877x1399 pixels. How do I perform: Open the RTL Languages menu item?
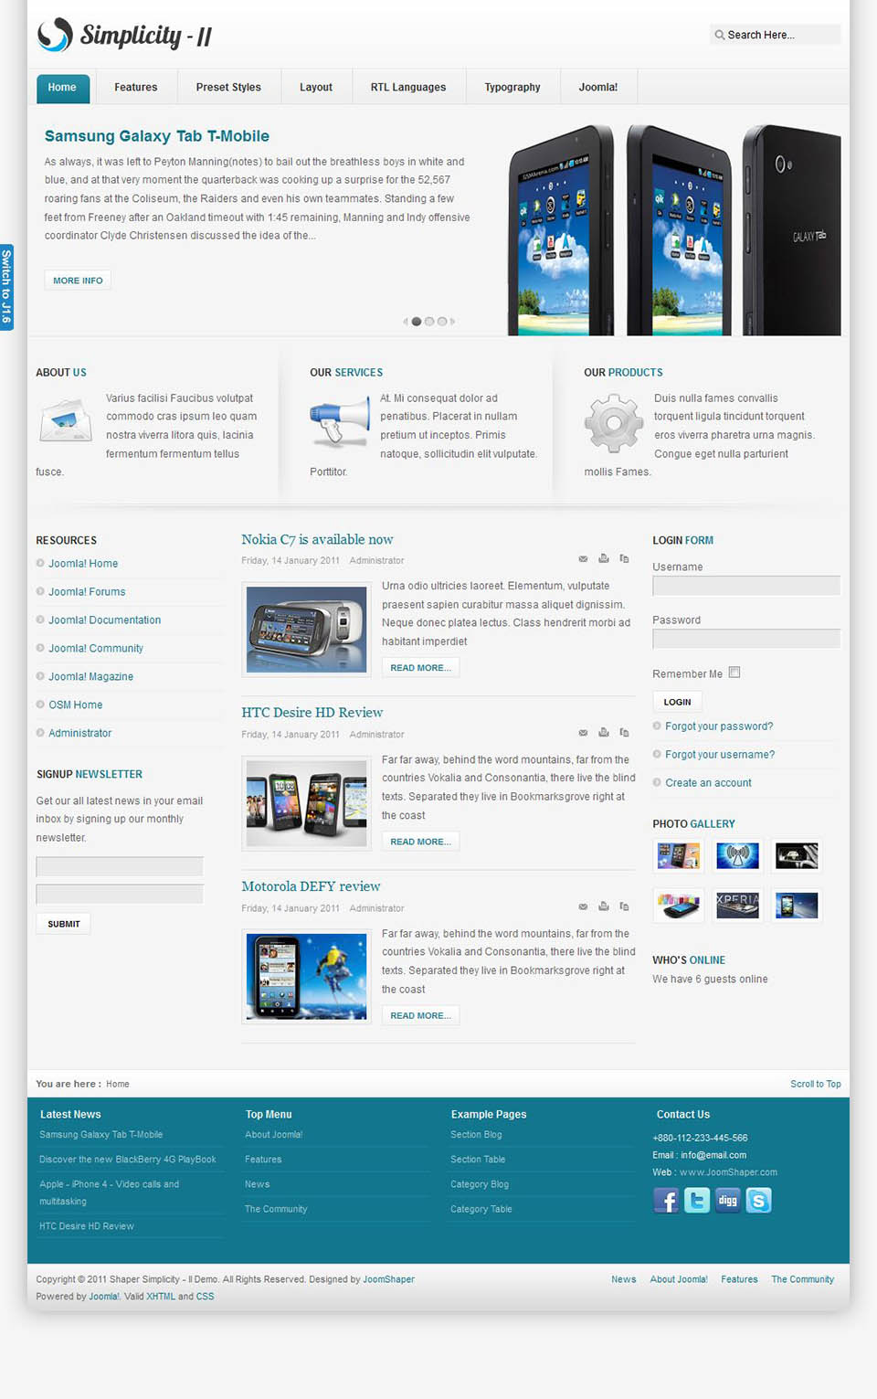tap(408, 88)
